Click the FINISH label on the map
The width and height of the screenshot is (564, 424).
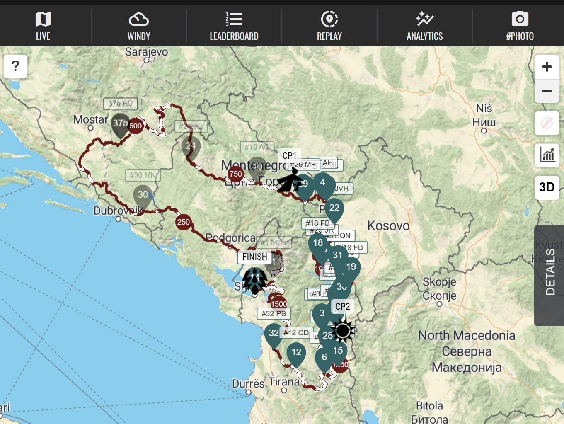(x=254, y=257)
